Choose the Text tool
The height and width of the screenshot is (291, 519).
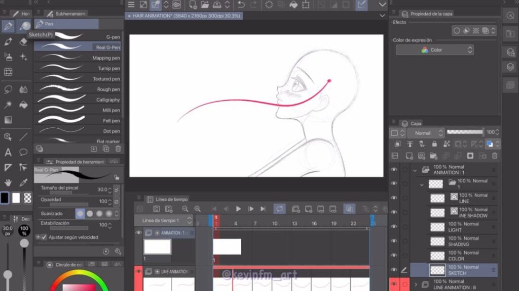point(8,152)
